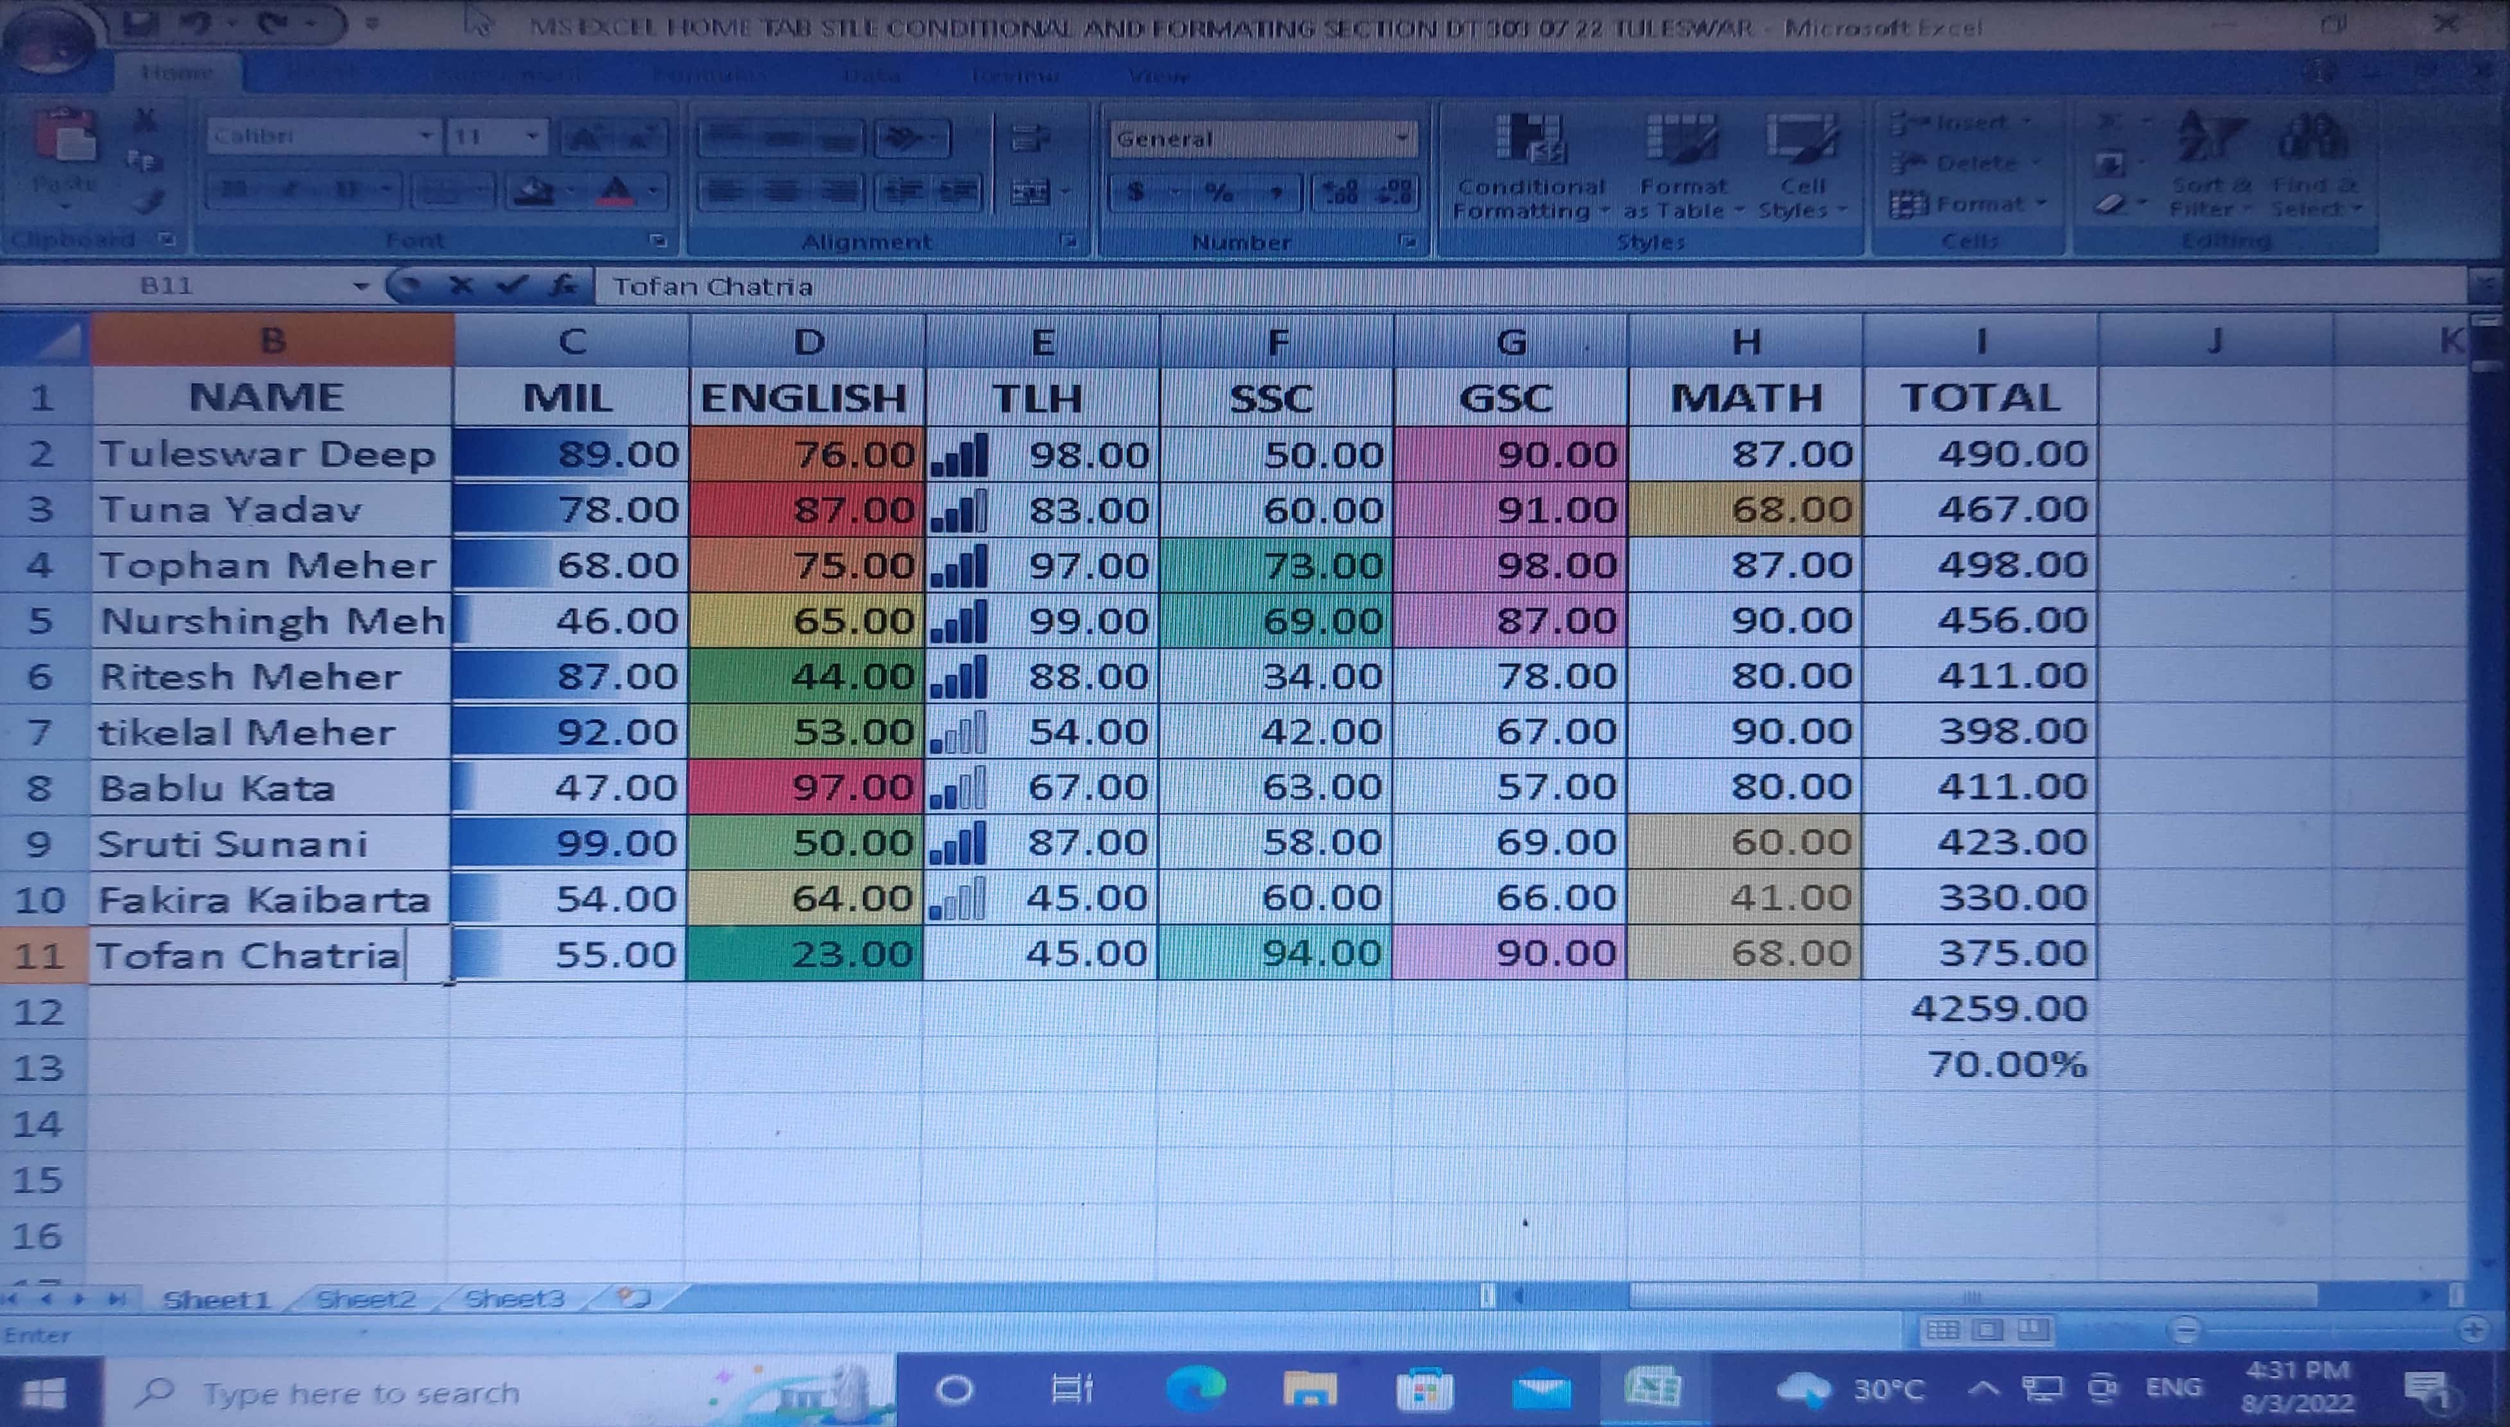The height and width of the screenshot is (1427, 2510).
Task: Switch to the Sheet2 tab
Action: coord(366,1299)
